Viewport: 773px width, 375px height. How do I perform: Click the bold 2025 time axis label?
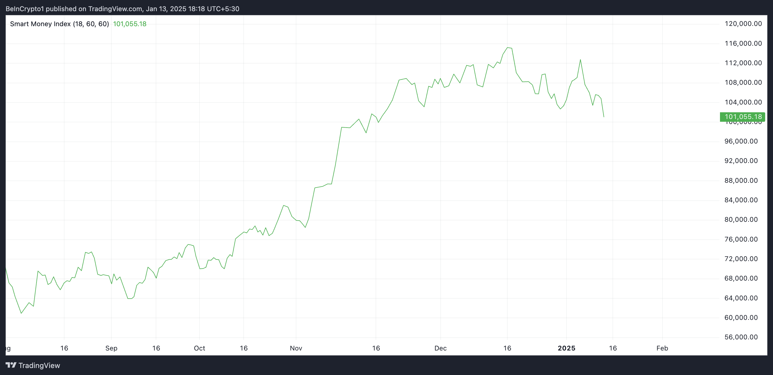(566, 348)
